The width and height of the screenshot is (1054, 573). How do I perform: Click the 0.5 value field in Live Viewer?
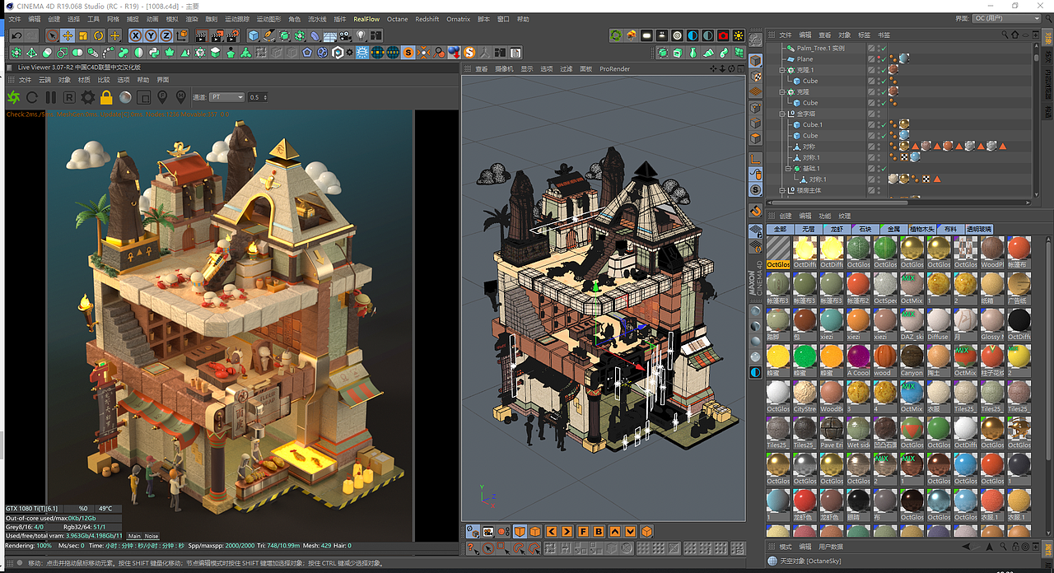click(x=258, y=97)
